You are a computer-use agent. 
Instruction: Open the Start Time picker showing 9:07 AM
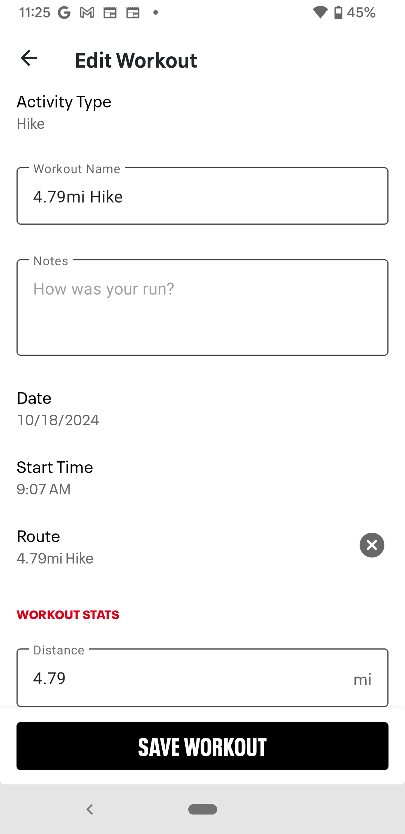tap(202, 478)
